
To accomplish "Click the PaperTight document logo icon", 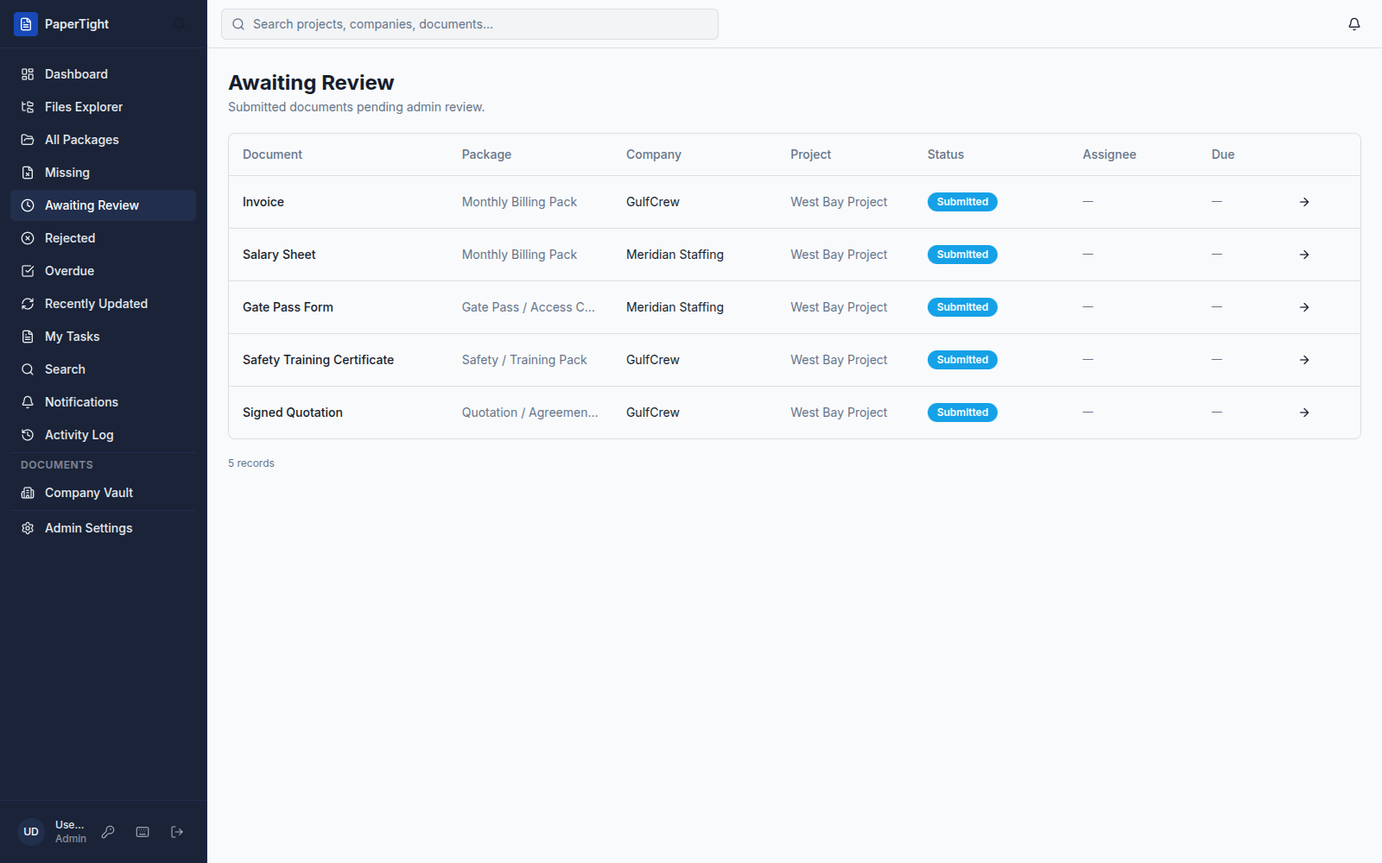I will tap(26, 24).
